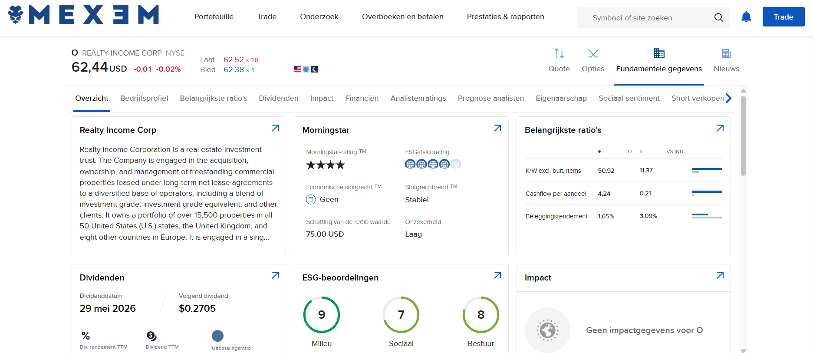Select Fundamentele gegevens building icon
Screen dimensions: 813x353
click(659, 53)
